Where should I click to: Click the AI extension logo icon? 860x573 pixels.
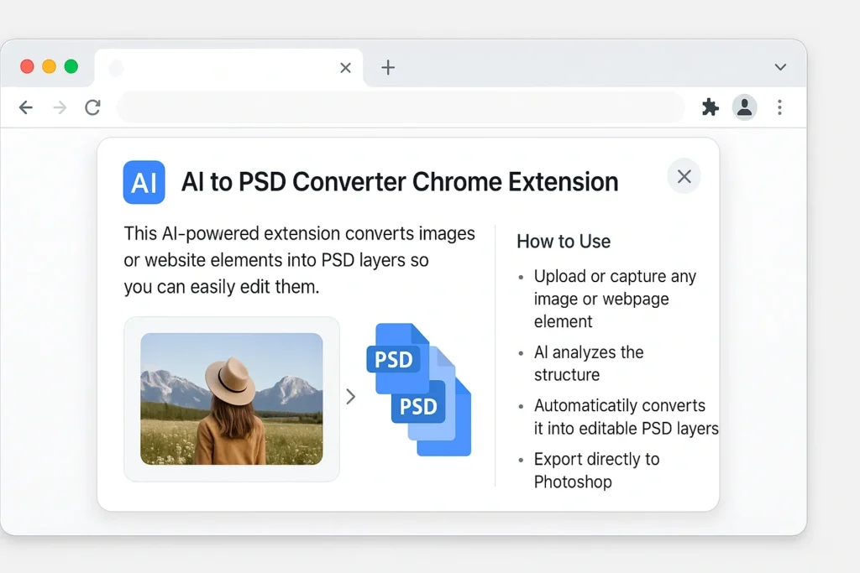(144, 181)
